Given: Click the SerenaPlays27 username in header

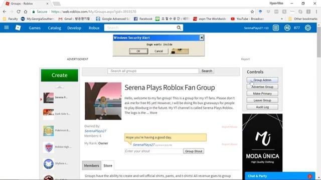Looking at the screenshot, I should click(x=256, y=28).
